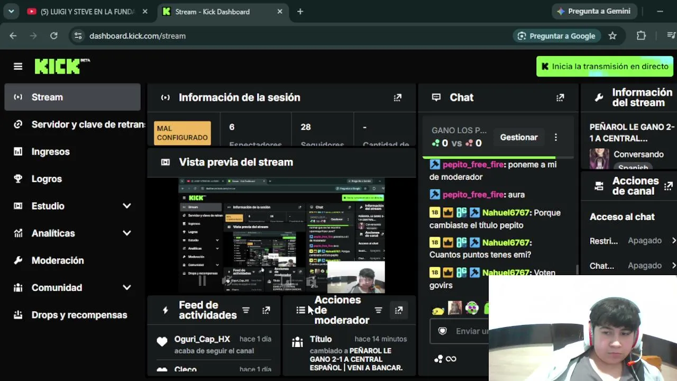
Task: Click Pregunta a Gemini button
Action: pos(594,11)
